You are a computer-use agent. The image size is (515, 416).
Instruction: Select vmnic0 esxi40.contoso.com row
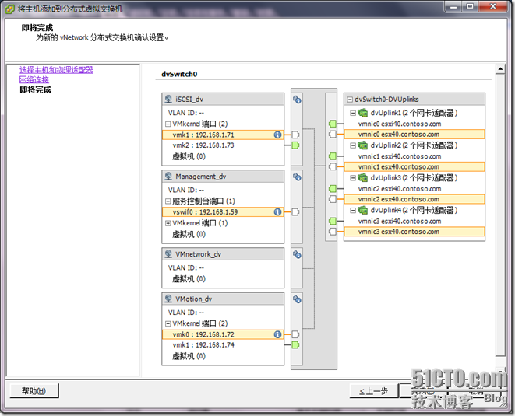click(x=414, y=124)
